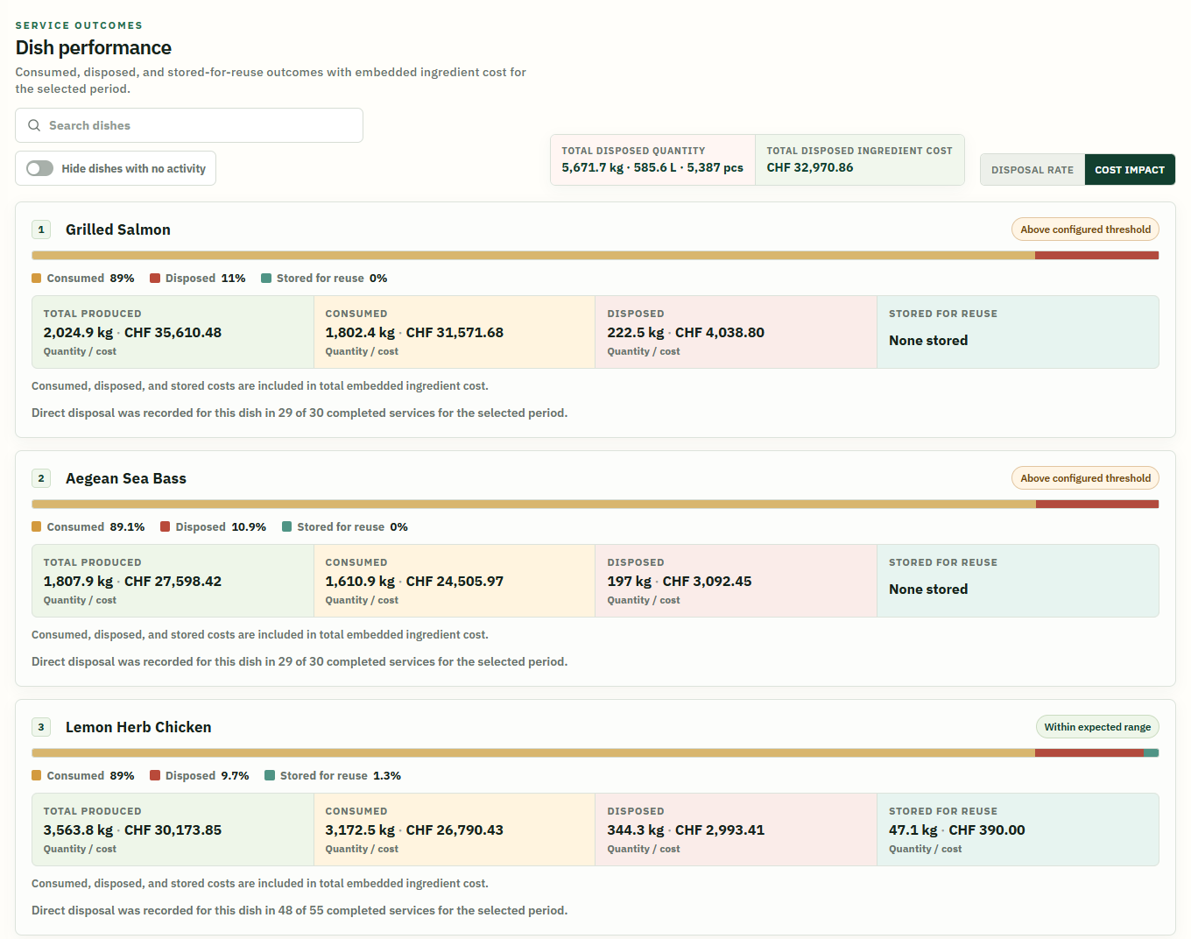Click Aegean Sea Bass total produced 1,807.9 kg
The width and height of the screenshot is (1191, 939).
coord(78,582)
